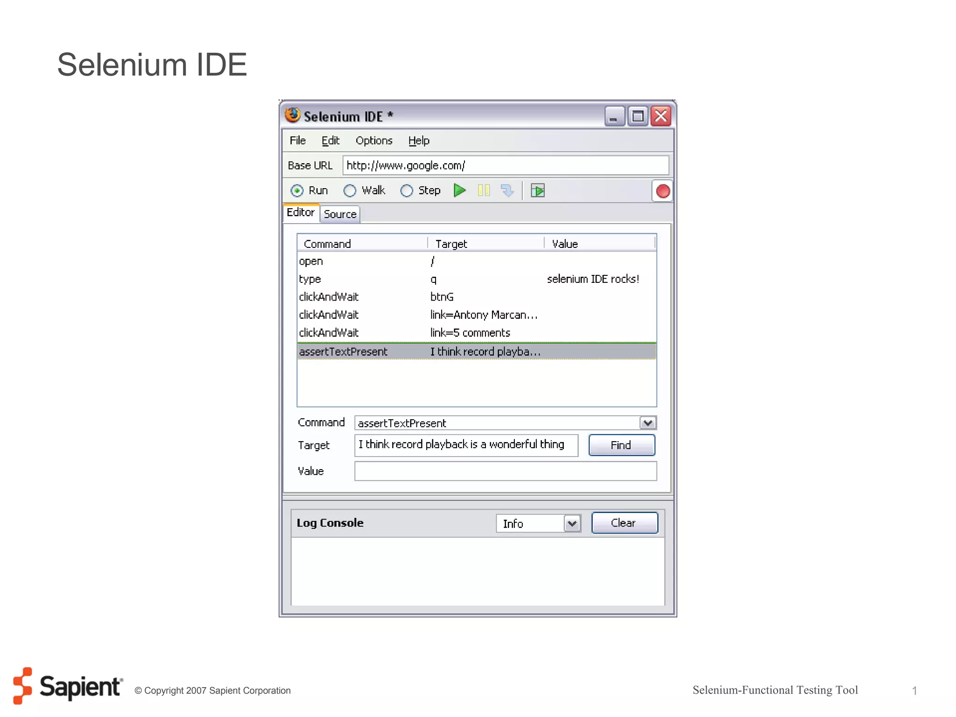Toggle the red Record button
The image size is (956, 717).
pyautogui.click(x=662, y=191)
